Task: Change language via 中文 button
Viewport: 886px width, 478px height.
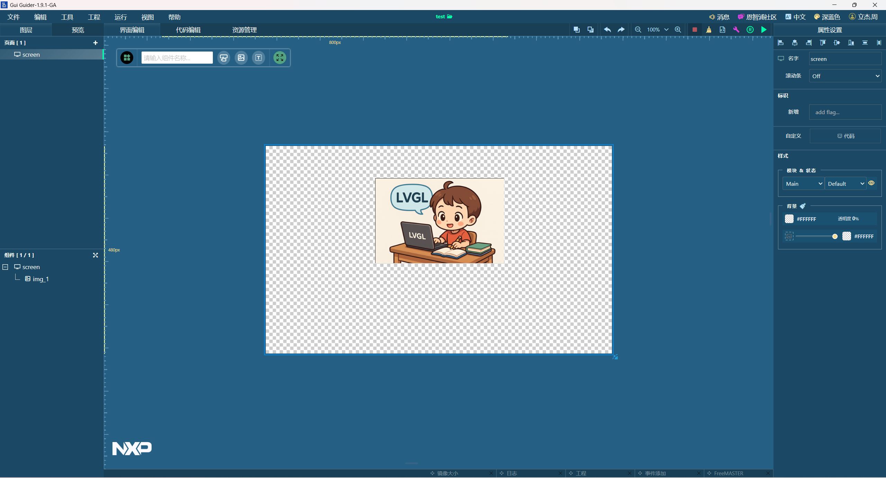Action: (795, 17)
